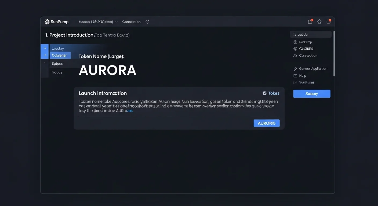
Task: Click the down chevron in left blue strip
Action: click(x=45, y=55)
